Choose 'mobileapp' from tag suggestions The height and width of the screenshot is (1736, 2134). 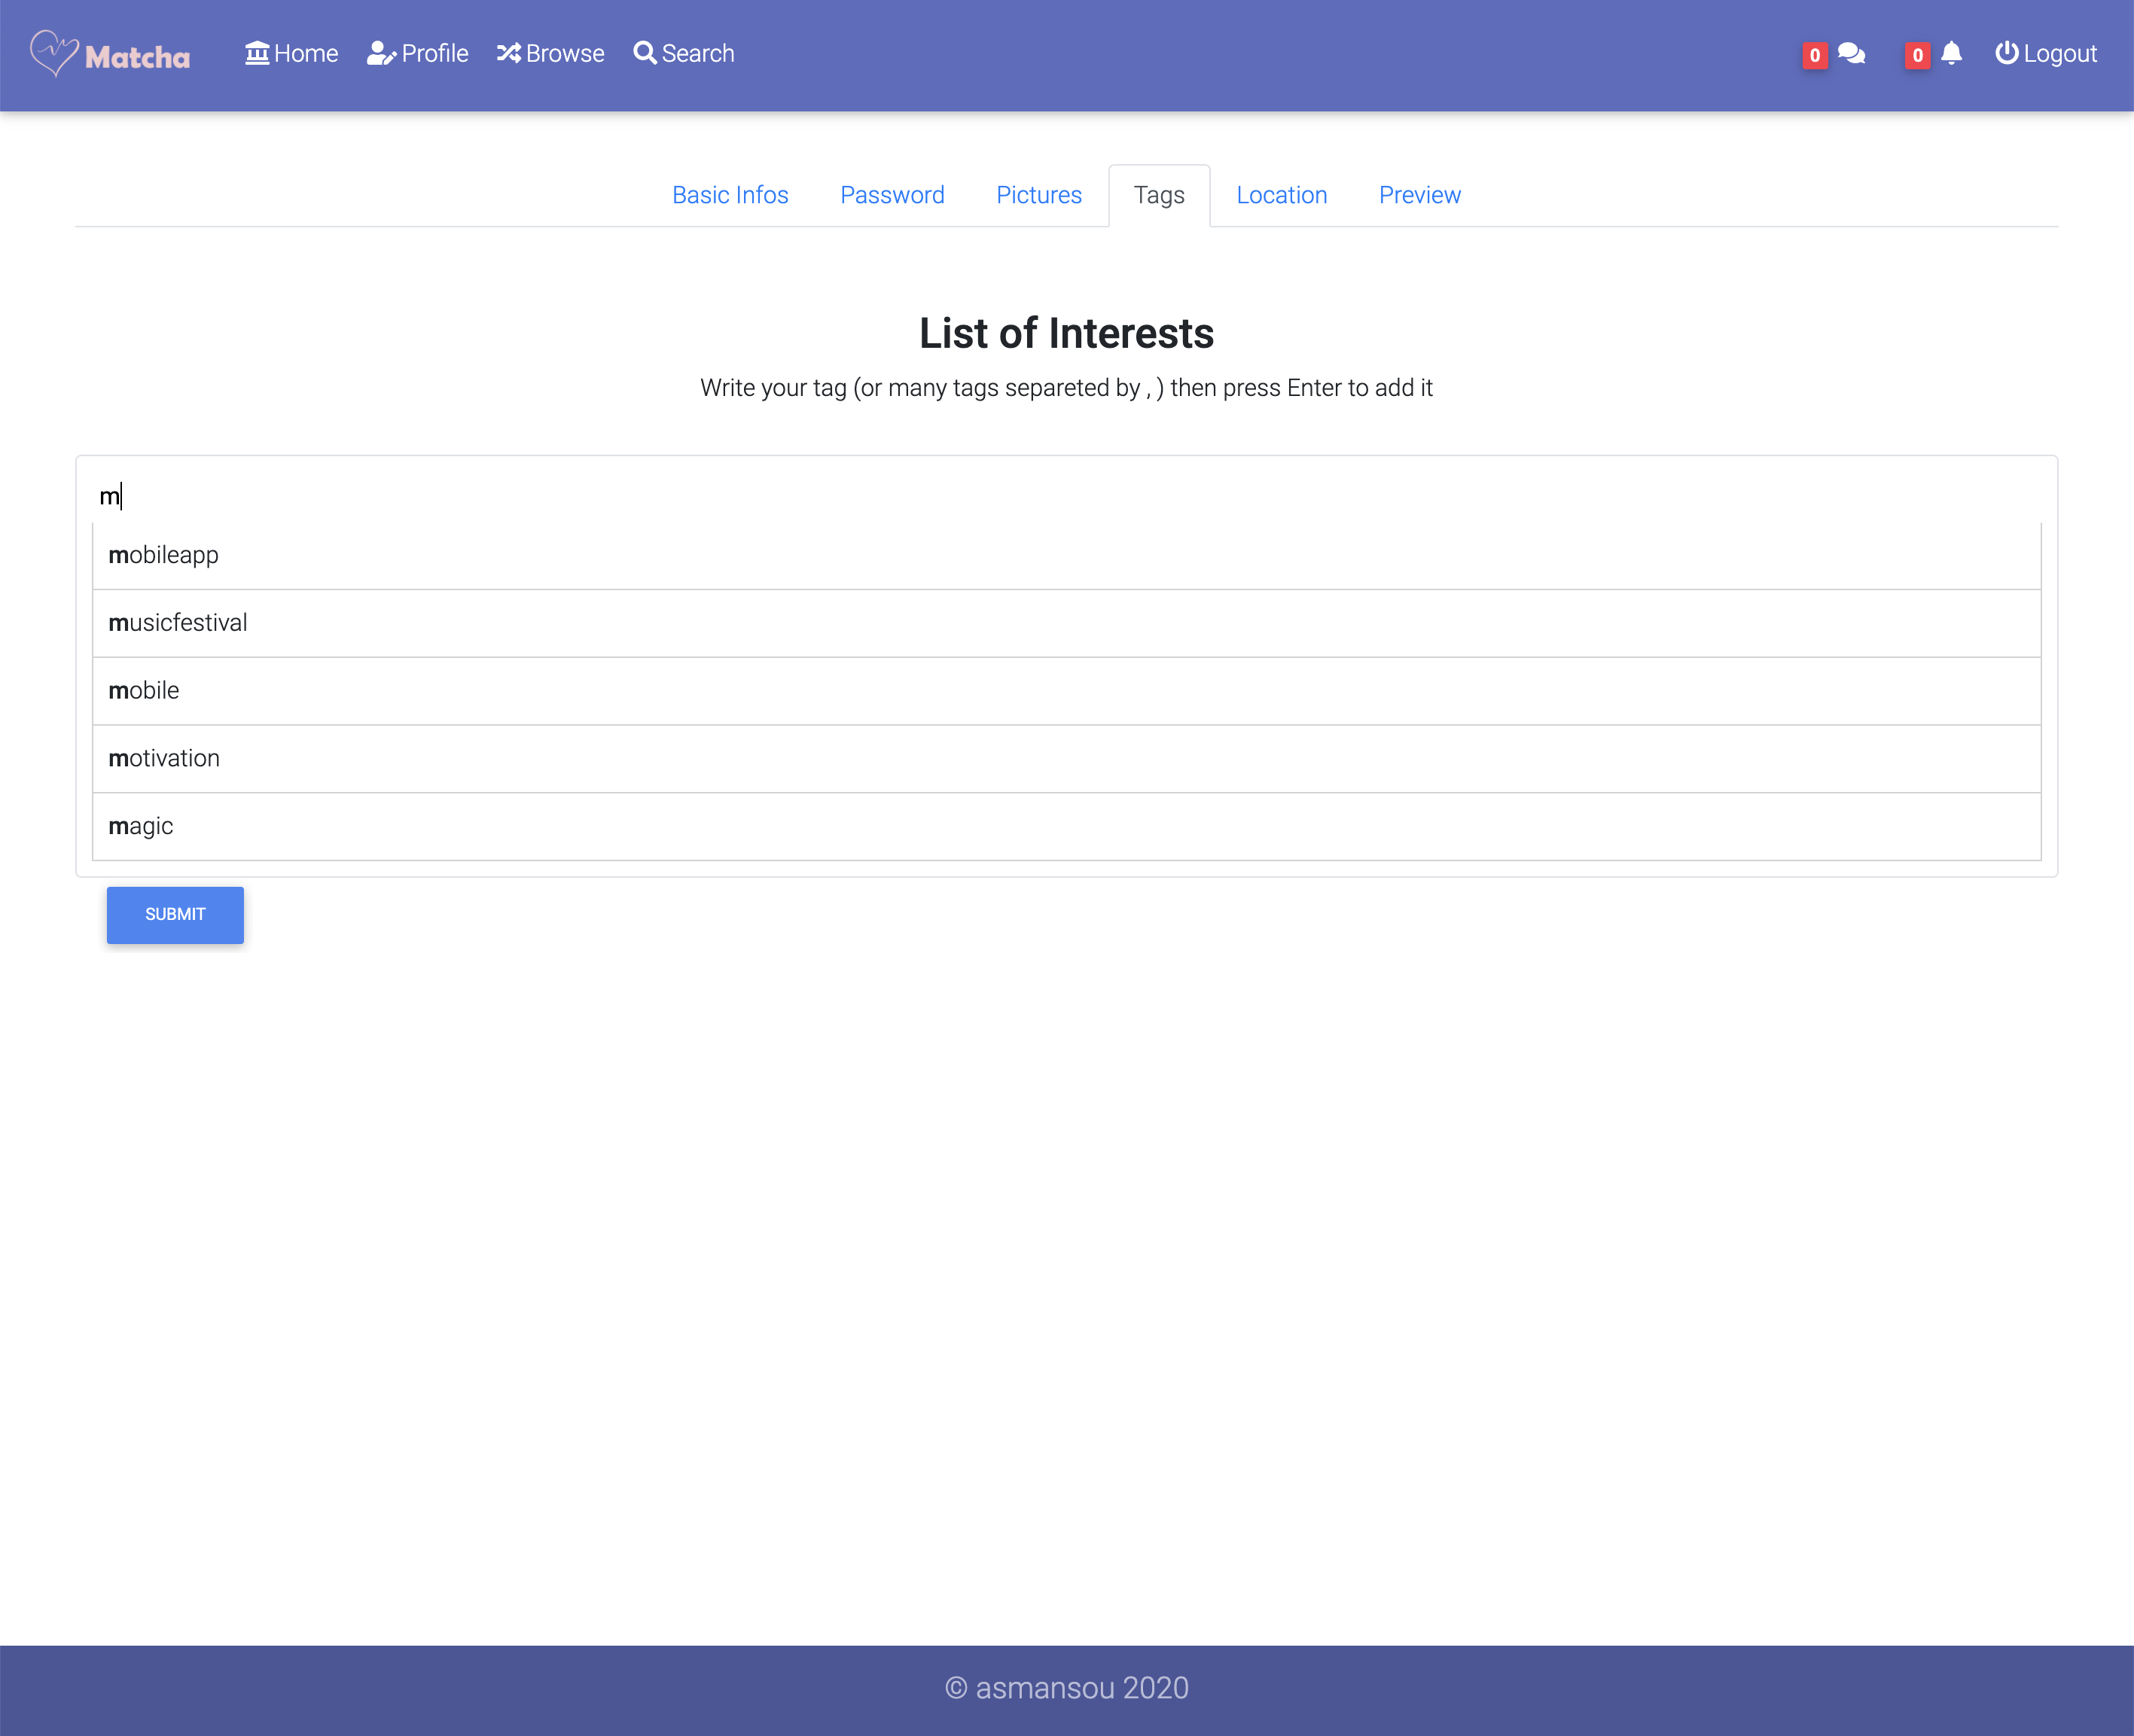[164, 555]
